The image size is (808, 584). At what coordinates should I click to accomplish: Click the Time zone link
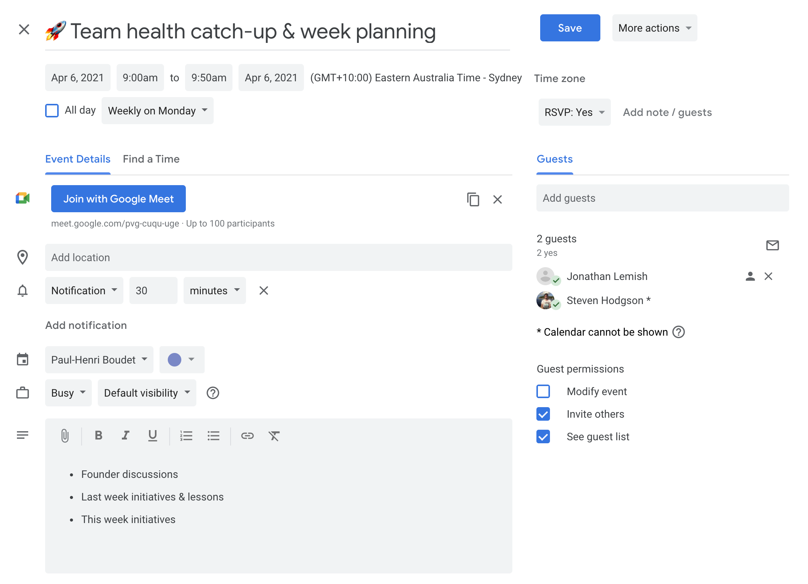tap(560, 78)
